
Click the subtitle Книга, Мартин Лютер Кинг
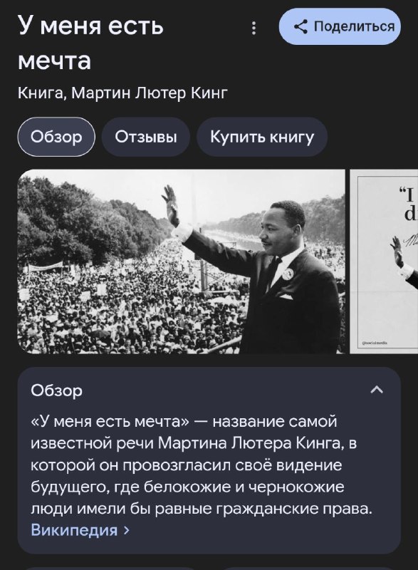click(122, 93)
